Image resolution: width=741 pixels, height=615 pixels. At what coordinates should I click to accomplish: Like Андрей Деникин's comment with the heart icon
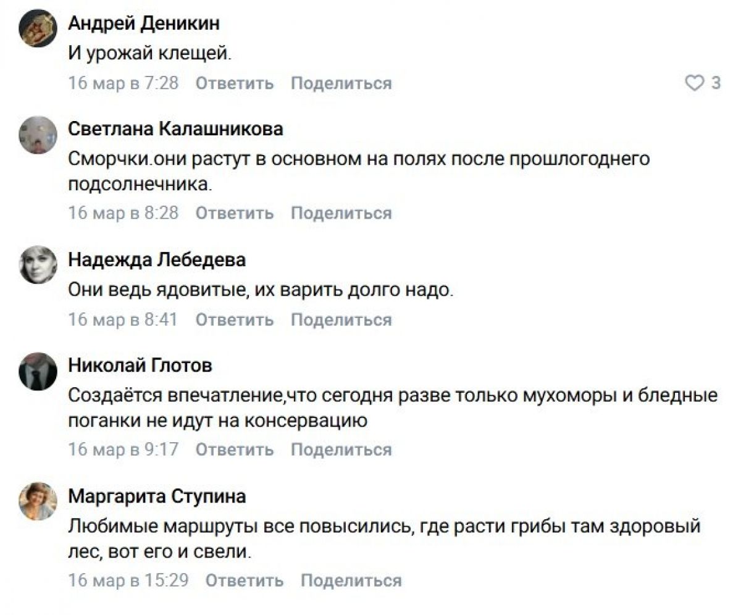tap(695, 83)
